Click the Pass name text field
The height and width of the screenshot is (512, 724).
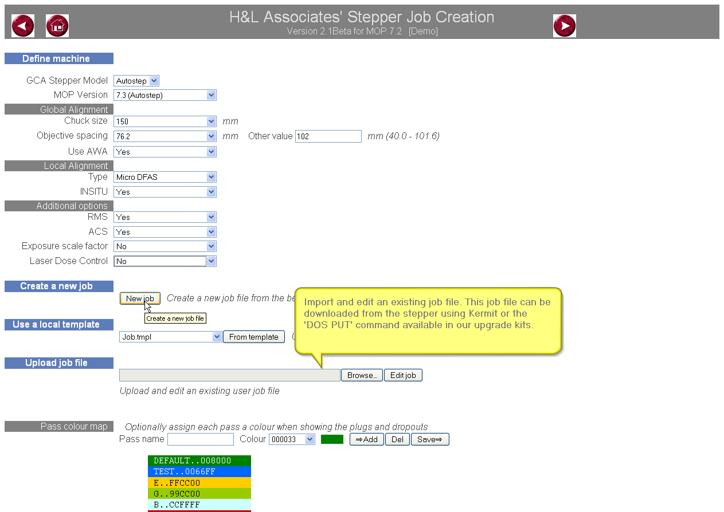click(x=201, y=439)
